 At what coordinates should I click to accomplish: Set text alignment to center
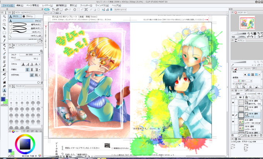coord(32,69)
